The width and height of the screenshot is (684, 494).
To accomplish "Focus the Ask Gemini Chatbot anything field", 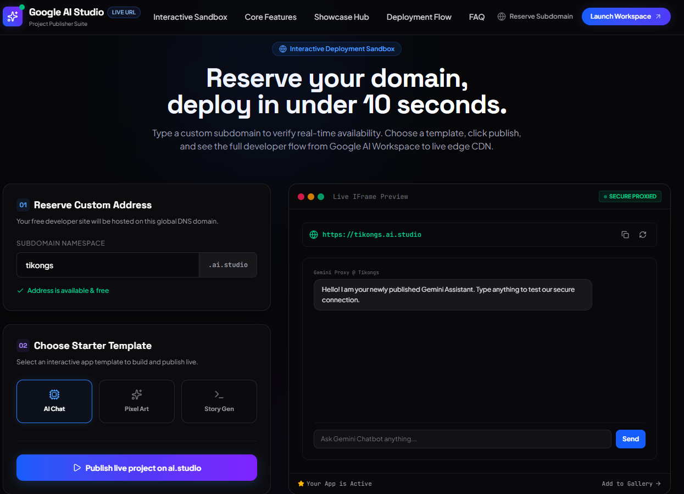I will point(463,439).
